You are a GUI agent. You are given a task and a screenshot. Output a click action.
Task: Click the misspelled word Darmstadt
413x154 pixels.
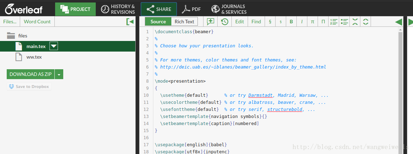click(261, 95)
